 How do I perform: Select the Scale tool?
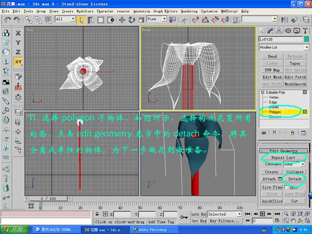[x=141, y=20]
